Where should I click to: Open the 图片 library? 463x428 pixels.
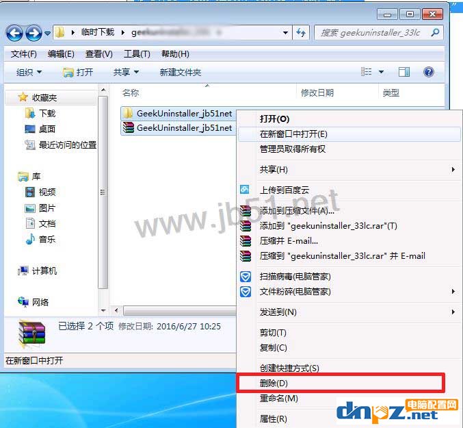coord(47,207)
